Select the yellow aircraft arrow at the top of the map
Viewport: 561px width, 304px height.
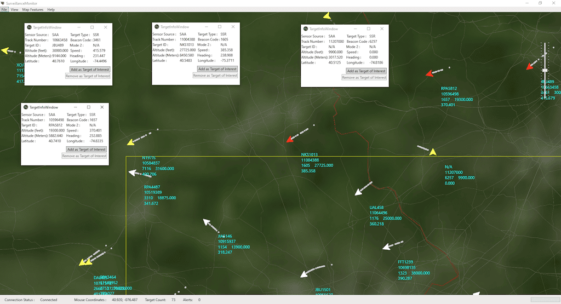[x=327, y=16]
